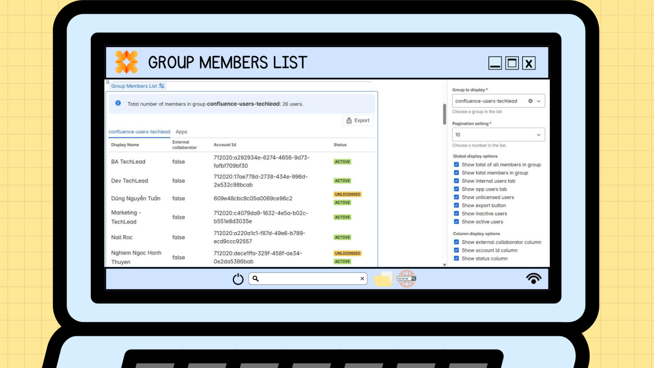This screenshot has height=368, width=654.
Task: Toggle Show inactive users checkbox
Action: pyautogui.click(x=456, y=214)
